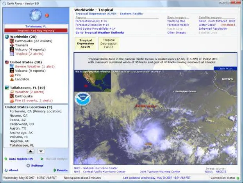The height and width of the screenshot is (183, 243).
Task: Click the About anchor icon
Action: coord(6,170)
